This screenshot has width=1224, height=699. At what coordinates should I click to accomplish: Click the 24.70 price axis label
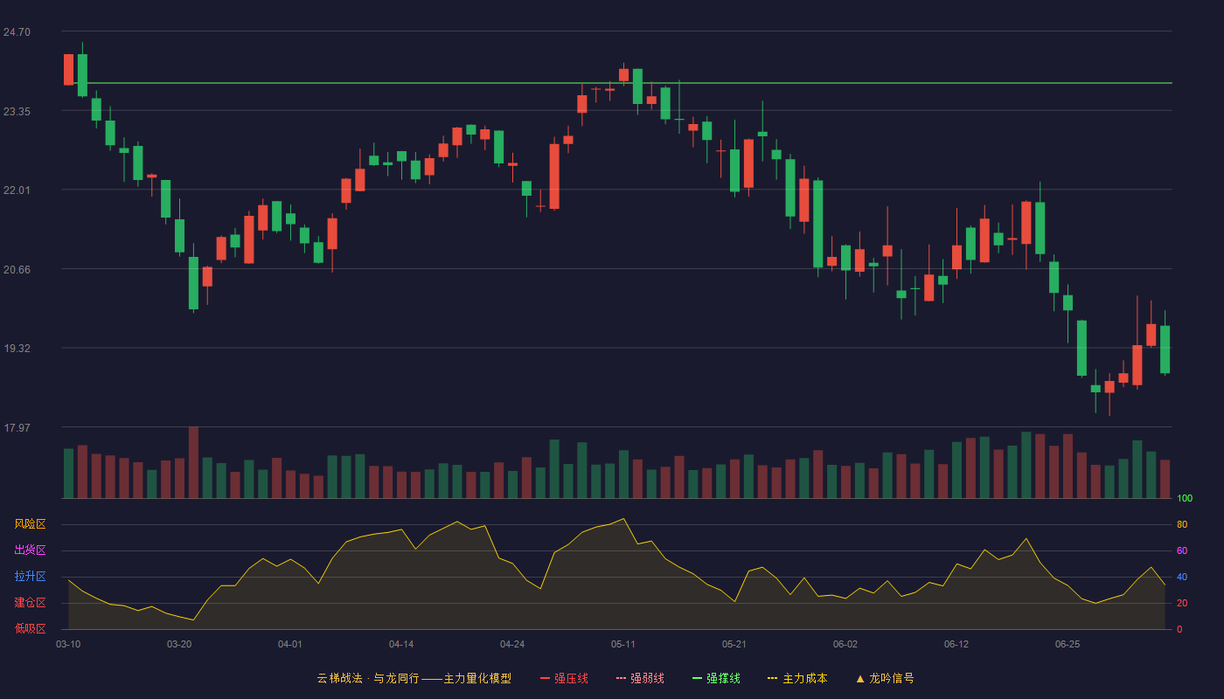coord(17,32)
